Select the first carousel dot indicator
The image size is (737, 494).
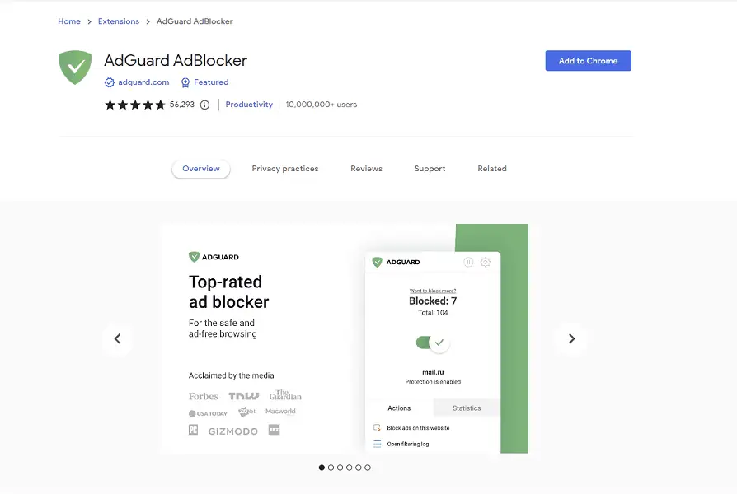322,468
